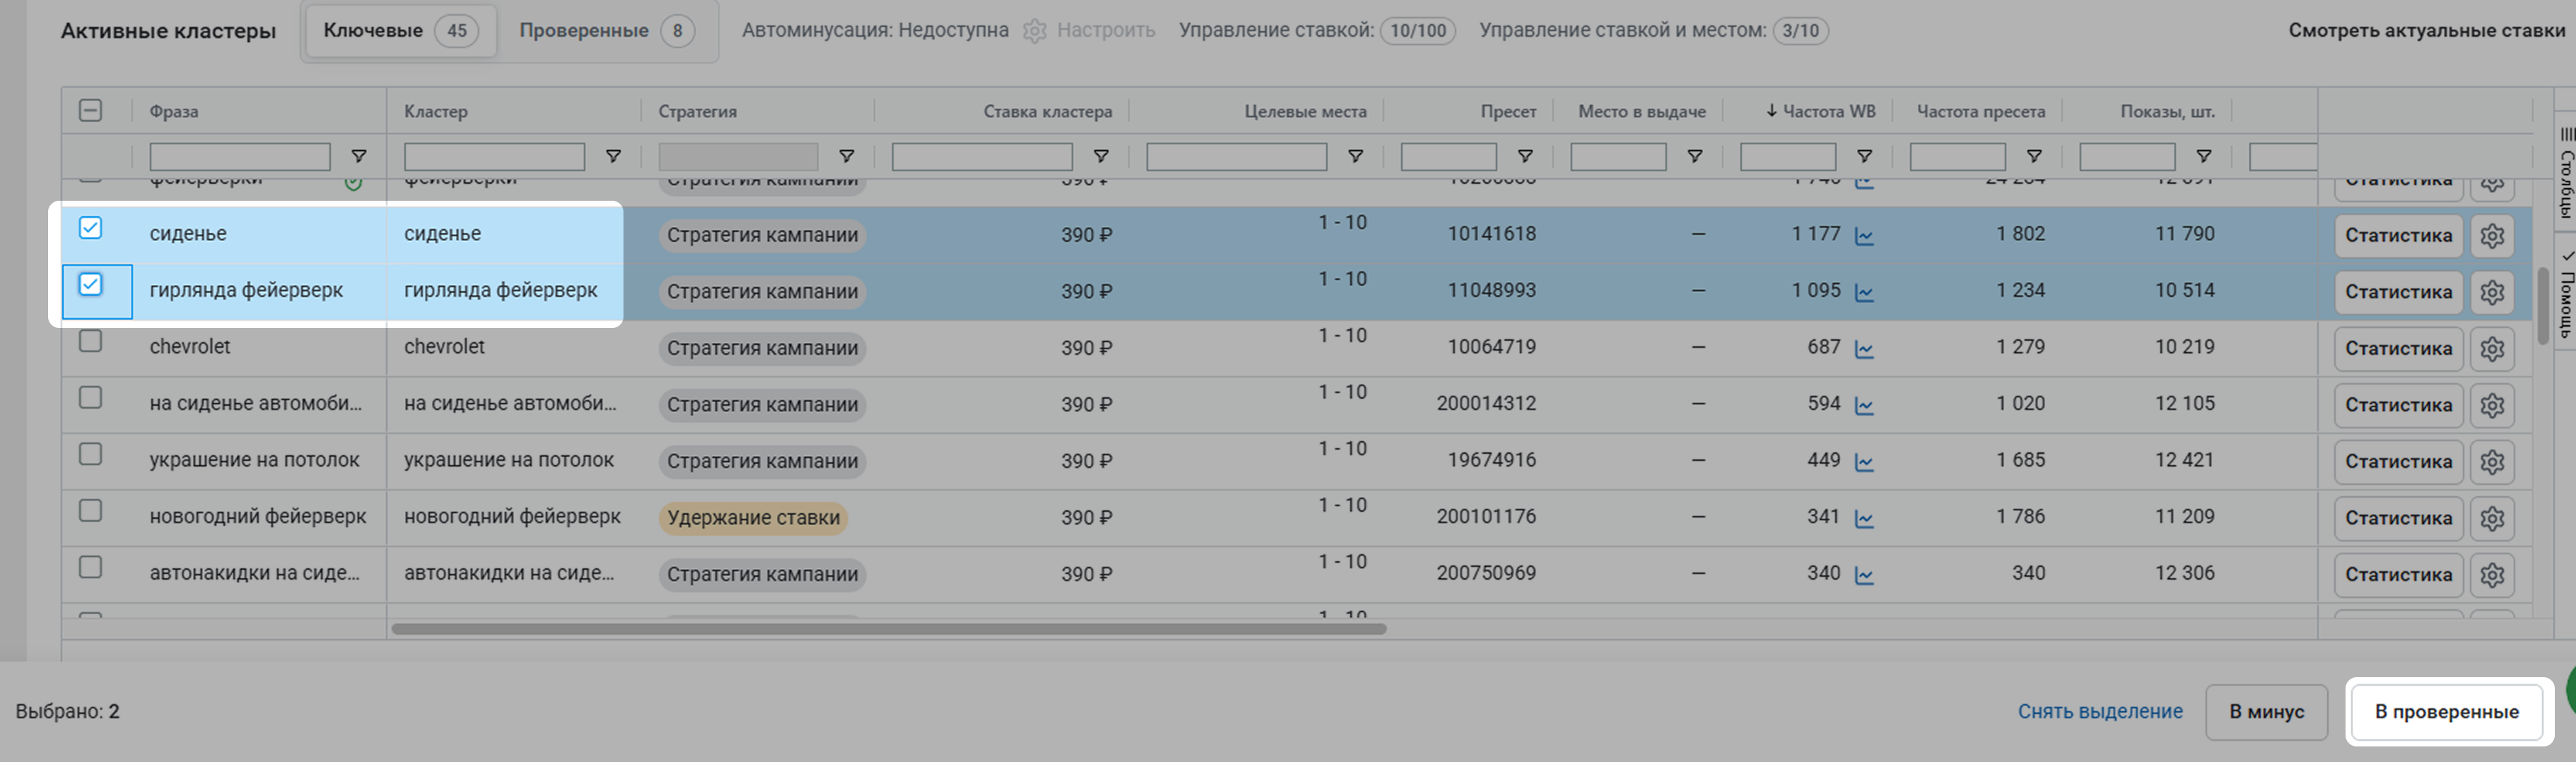Click В проверенные button
The image size is (2576, 762).
tap(2446, 711)
